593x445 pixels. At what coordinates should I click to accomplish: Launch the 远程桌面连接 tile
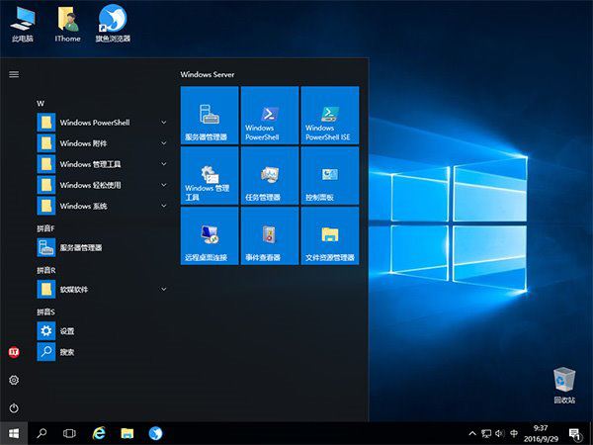pyautogui.click(x=210, y=235)
